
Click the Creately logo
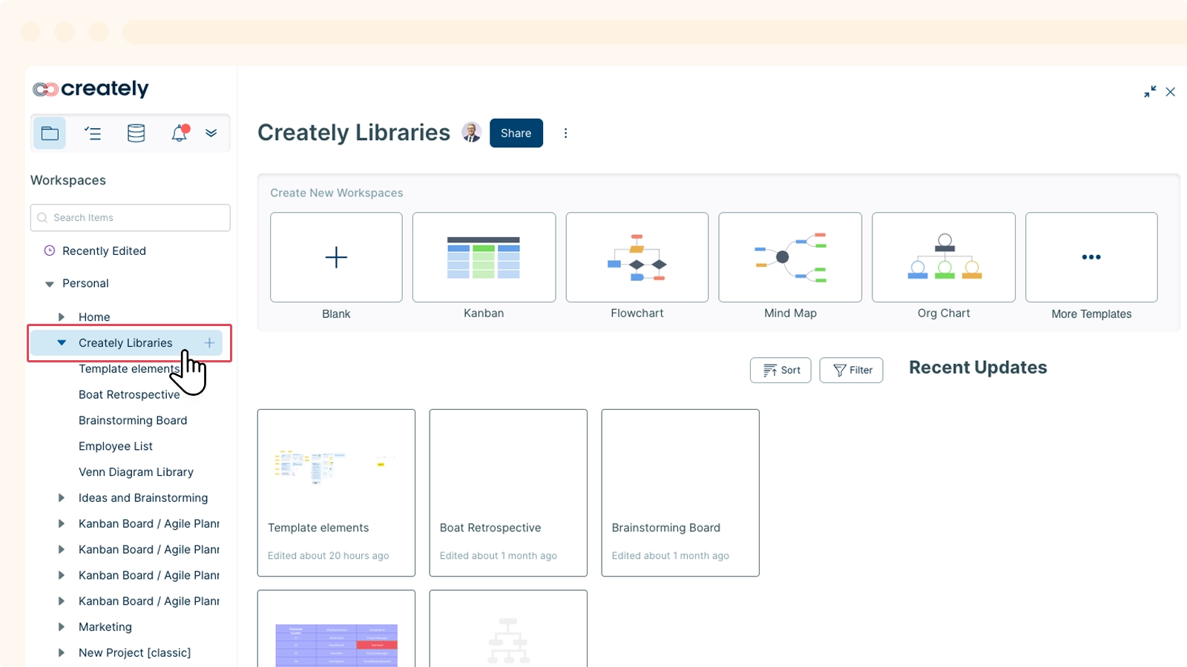(91, 89)
